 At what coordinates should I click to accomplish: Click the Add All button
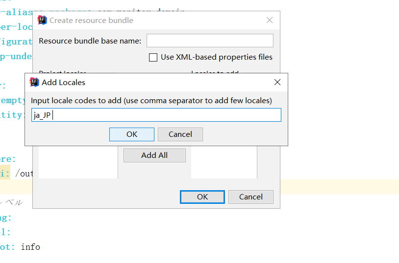tap(154, 155)
